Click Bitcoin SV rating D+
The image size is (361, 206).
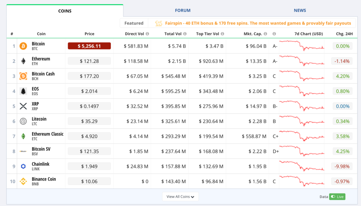tap(276, 151)
